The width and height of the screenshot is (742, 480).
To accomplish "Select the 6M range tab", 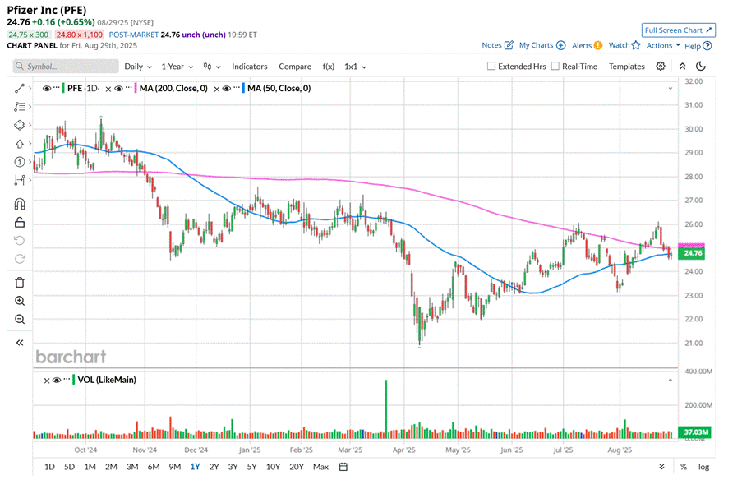I will (x=154, y=467).
